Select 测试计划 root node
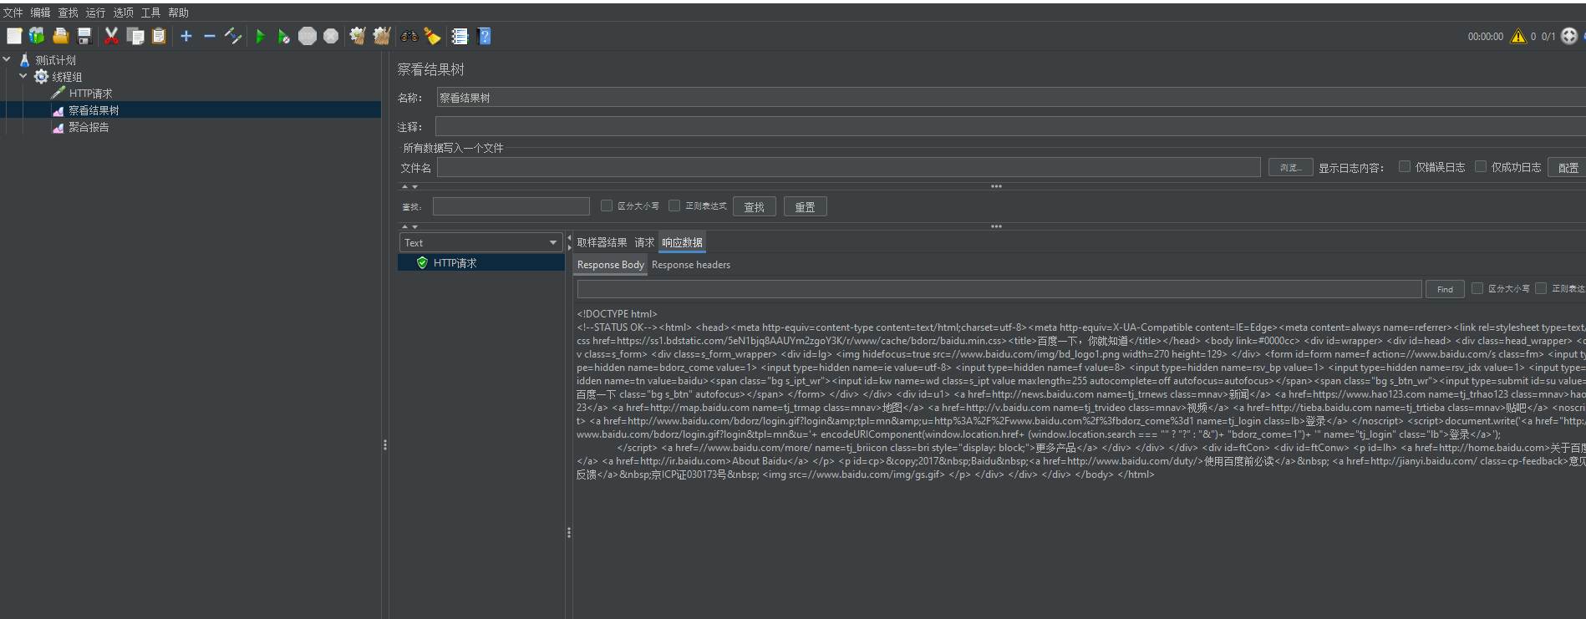This screenshot has width=1586, height=619. [x=55, y=60]
